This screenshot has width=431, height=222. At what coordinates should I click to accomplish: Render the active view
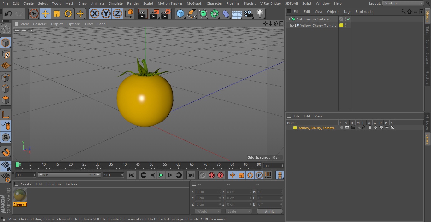143,14
